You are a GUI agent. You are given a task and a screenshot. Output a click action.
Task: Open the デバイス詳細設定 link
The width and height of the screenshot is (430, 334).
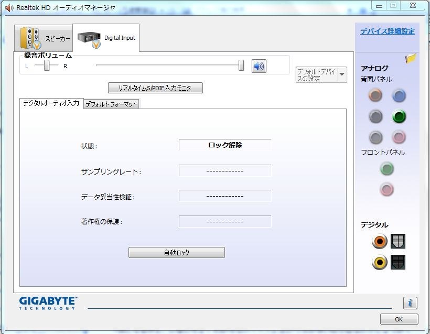[x=387, y=31]
